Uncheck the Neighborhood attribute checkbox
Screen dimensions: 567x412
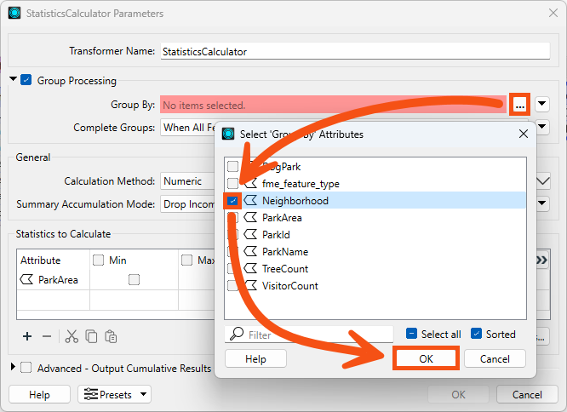[232, 201]
